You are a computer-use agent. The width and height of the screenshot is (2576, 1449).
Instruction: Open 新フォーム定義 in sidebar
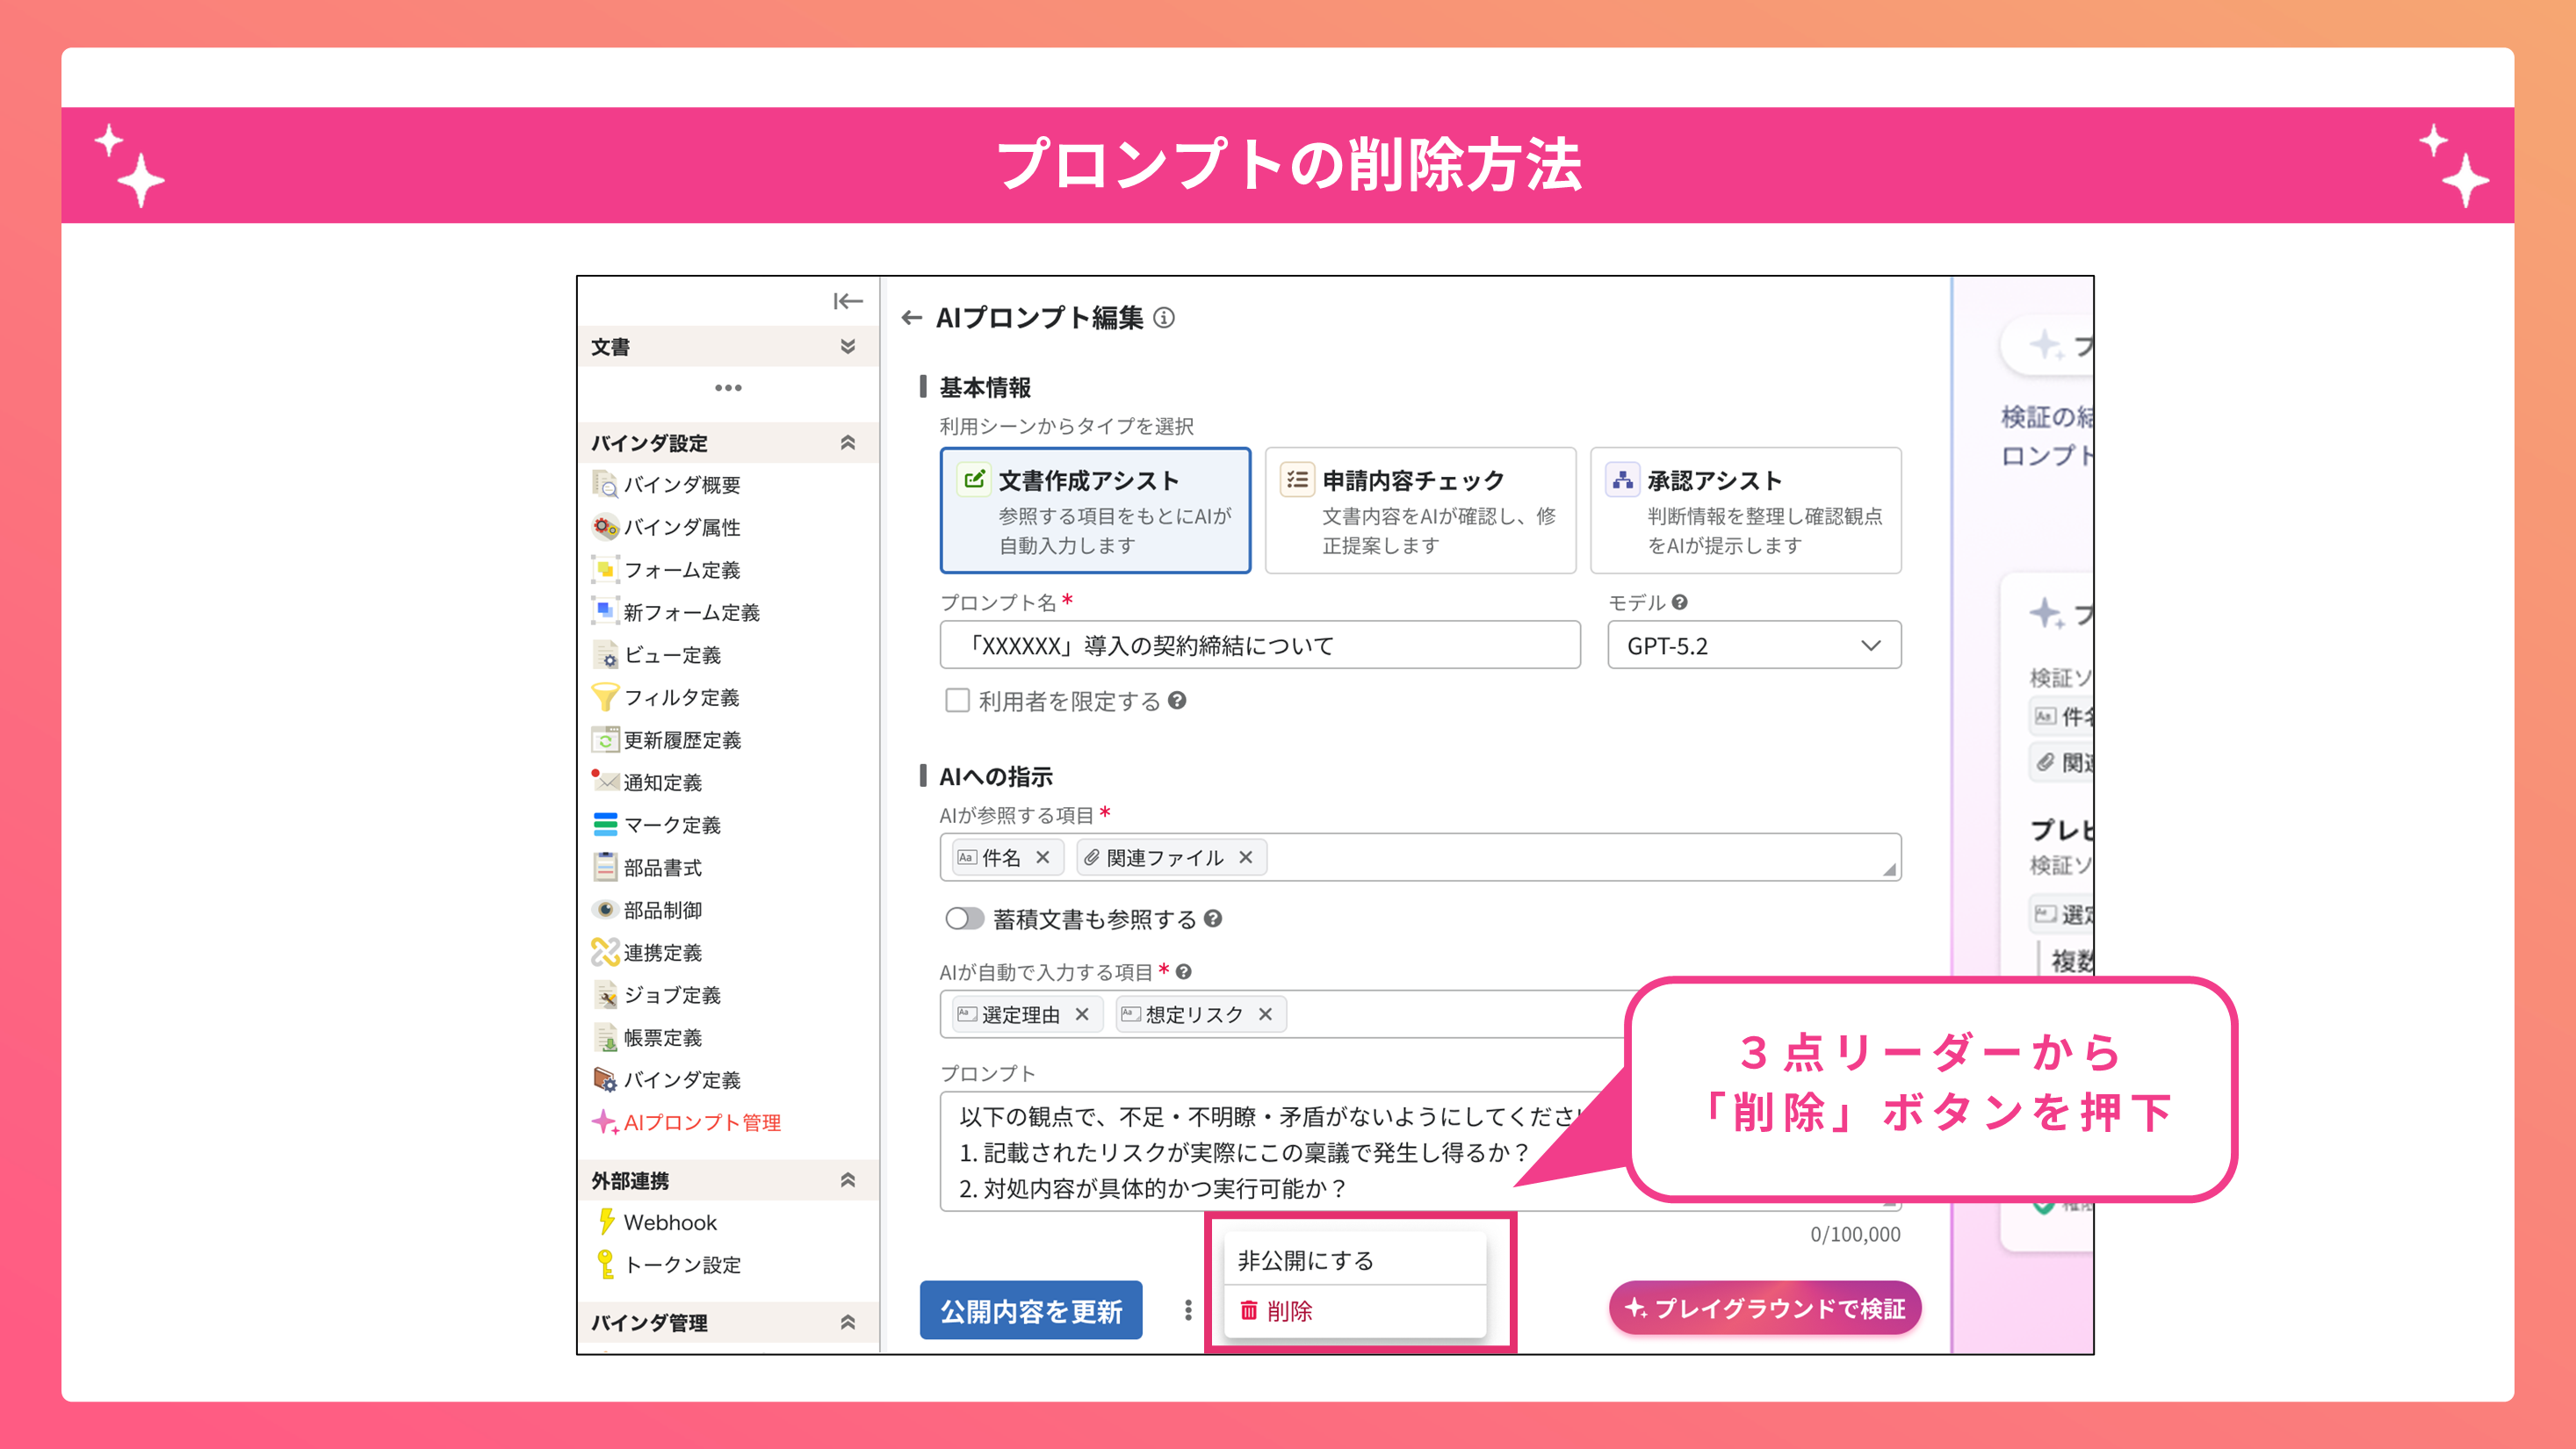click(x=676, y=612)
